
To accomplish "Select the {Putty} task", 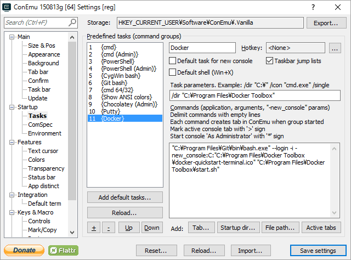I will click(125, 111).
